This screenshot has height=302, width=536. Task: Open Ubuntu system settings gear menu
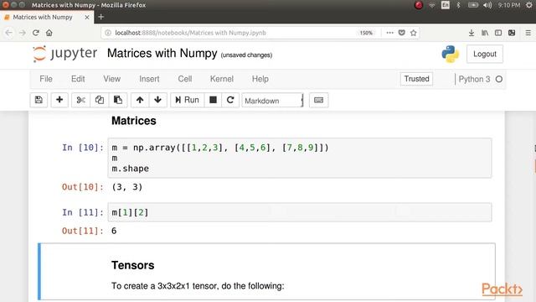pos(529,5)
